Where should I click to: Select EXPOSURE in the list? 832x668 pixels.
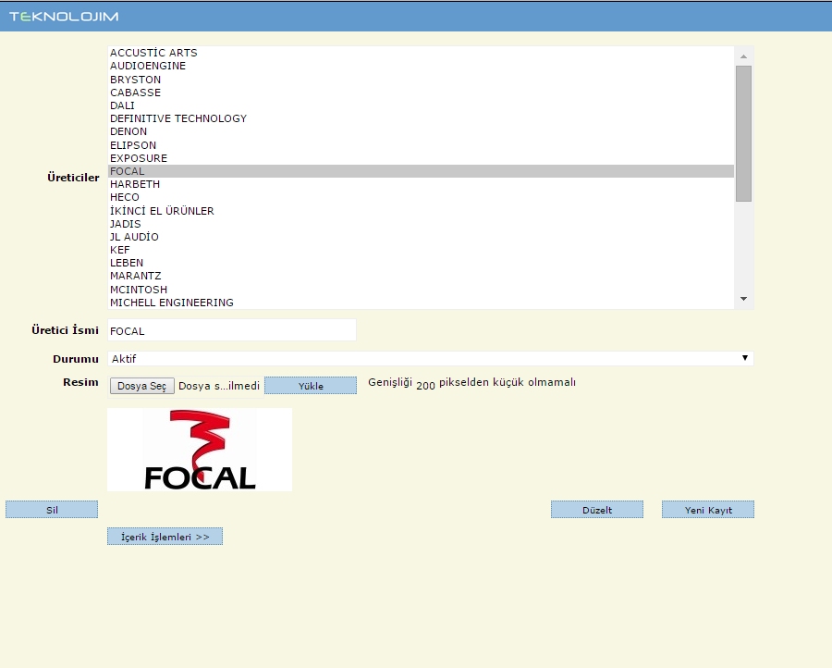[421, 157]
